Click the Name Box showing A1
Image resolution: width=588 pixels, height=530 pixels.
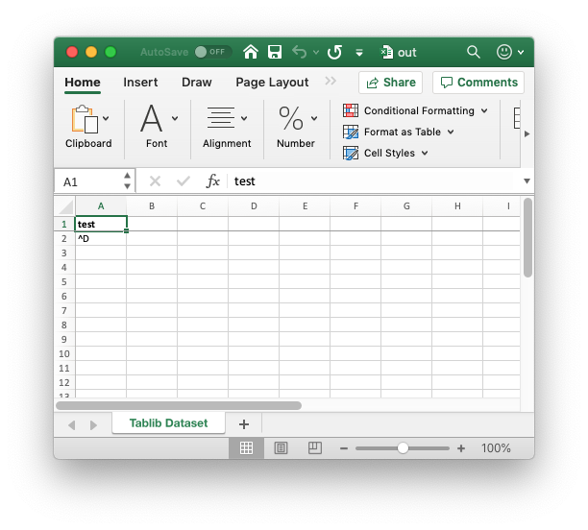click(x=89, y=181)
